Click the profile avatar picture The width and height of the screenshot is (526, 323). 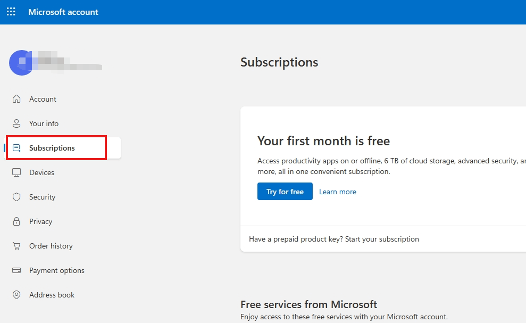click(x=21, y=63)
